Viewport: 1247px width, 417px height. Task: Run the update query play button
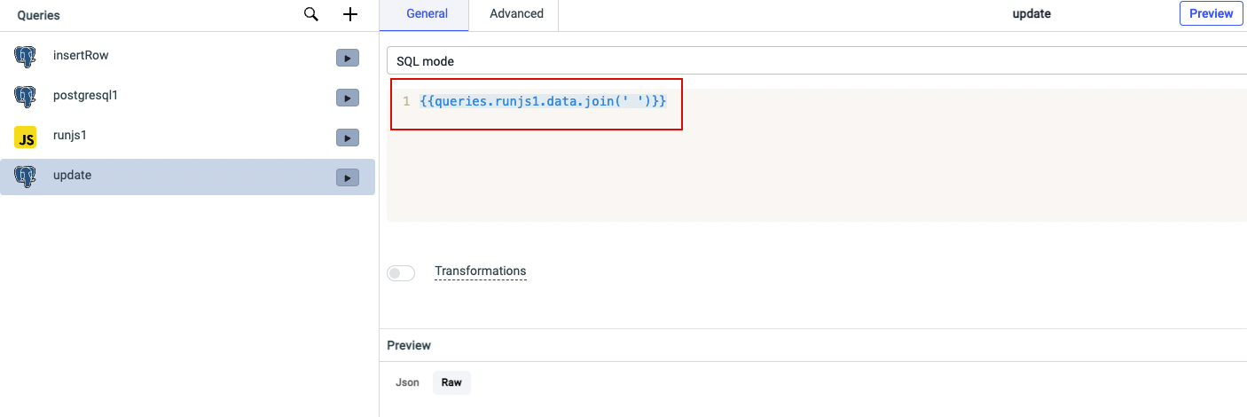click(x=347, y=177)
